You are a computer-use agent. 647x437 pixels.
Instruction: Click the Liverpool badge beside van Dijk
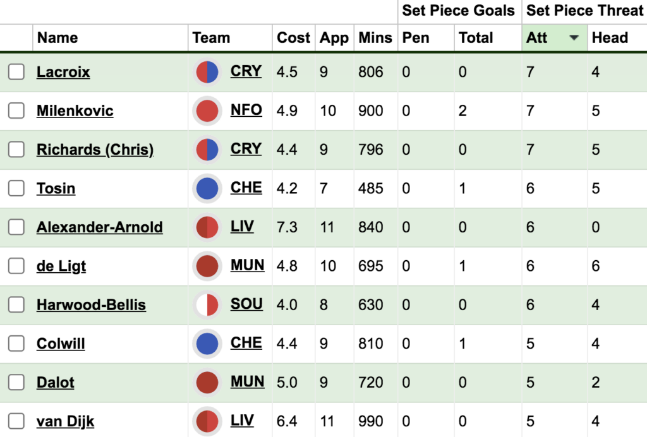(x=207, y=421)
